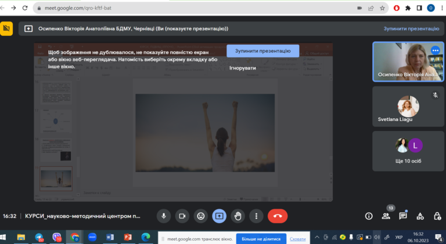Click 'Більше не ділитися' in sharing bar
446x244 pixels.
261,239
